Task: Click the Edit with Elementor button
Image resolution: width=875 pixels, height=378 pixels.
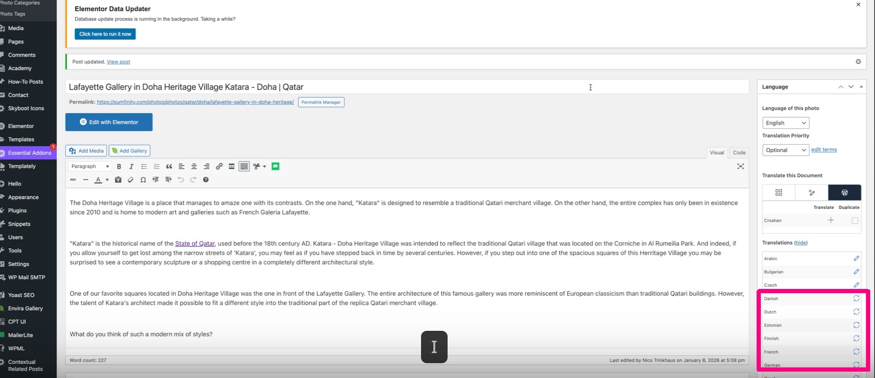Action: tap(109, 122)
